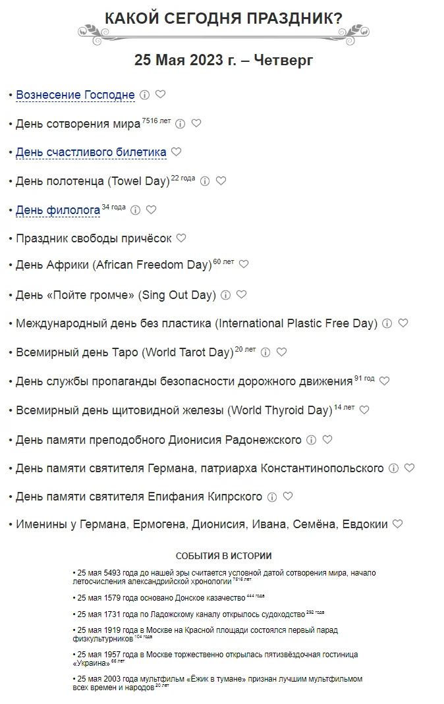
Task: Click info icon for Епифания Кипрского day
Action: [272, 497]
